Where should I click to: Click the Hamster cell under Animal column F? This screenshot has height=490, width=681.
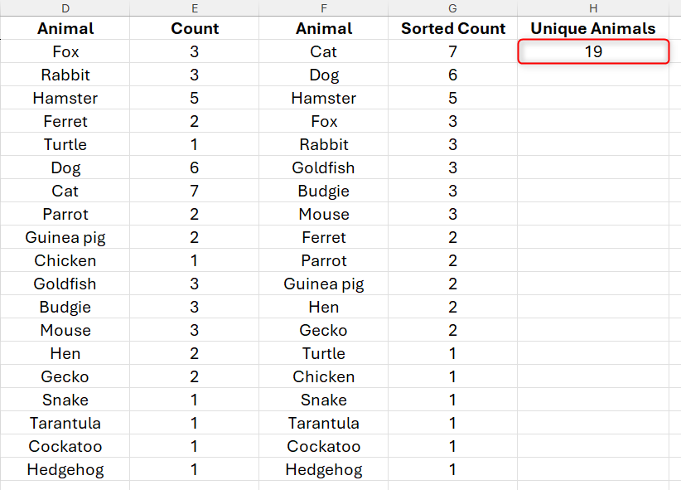[x=323, y=98]
